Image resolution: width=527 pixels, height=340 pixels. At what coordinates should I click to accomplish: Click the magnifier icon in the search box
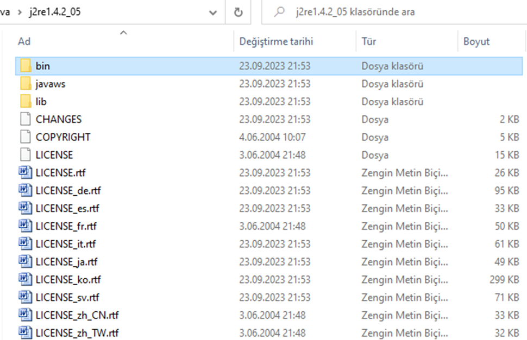click(279, 12)
